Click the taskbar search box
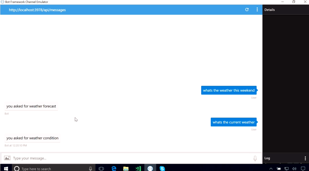 54,169
